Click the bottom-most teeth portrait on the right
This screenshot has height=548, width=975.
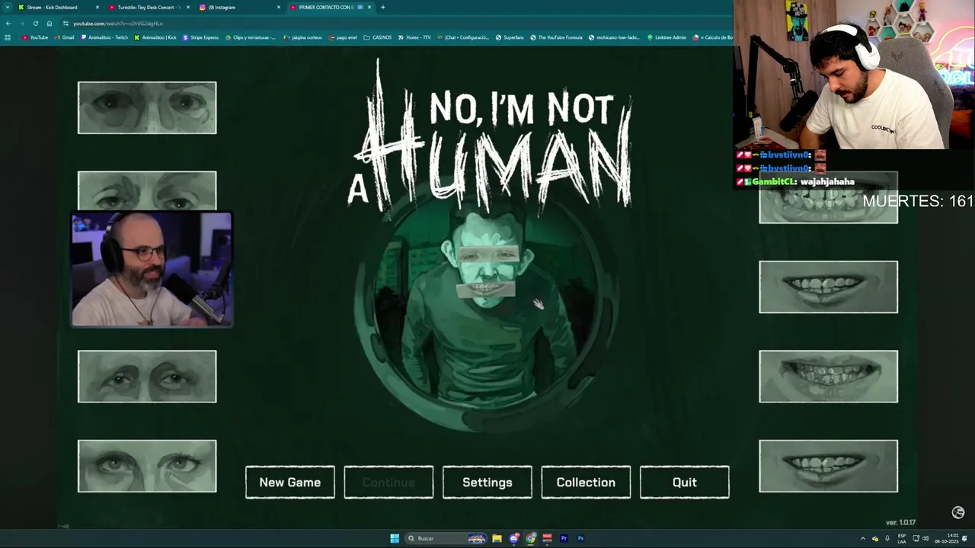point(828,466)
